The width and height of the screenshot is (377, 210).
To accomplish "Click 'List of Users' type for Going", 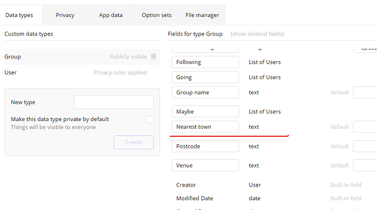I will tap(264, 77).
